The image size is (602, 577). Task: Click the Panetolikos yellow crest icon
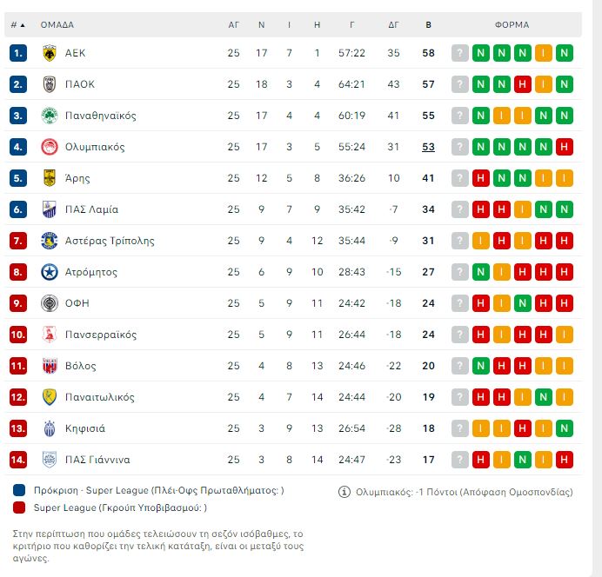(50, 397)
